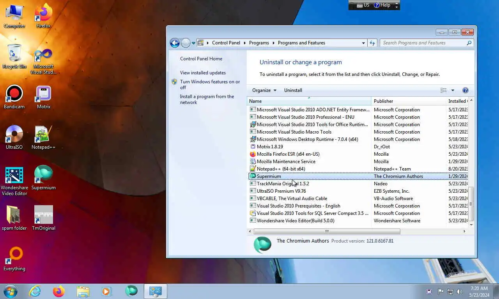This screenshot has height=299, width=499.
Task: Click the Programs breadcrumb segment
Action: point(259,43)
